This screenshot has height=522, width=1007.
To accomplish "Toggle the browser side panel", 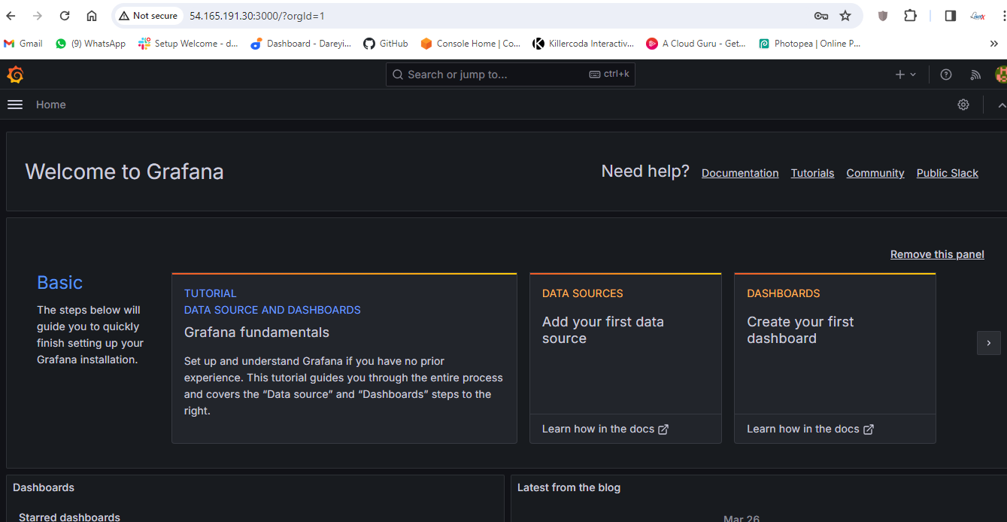I will pos(950,16).
